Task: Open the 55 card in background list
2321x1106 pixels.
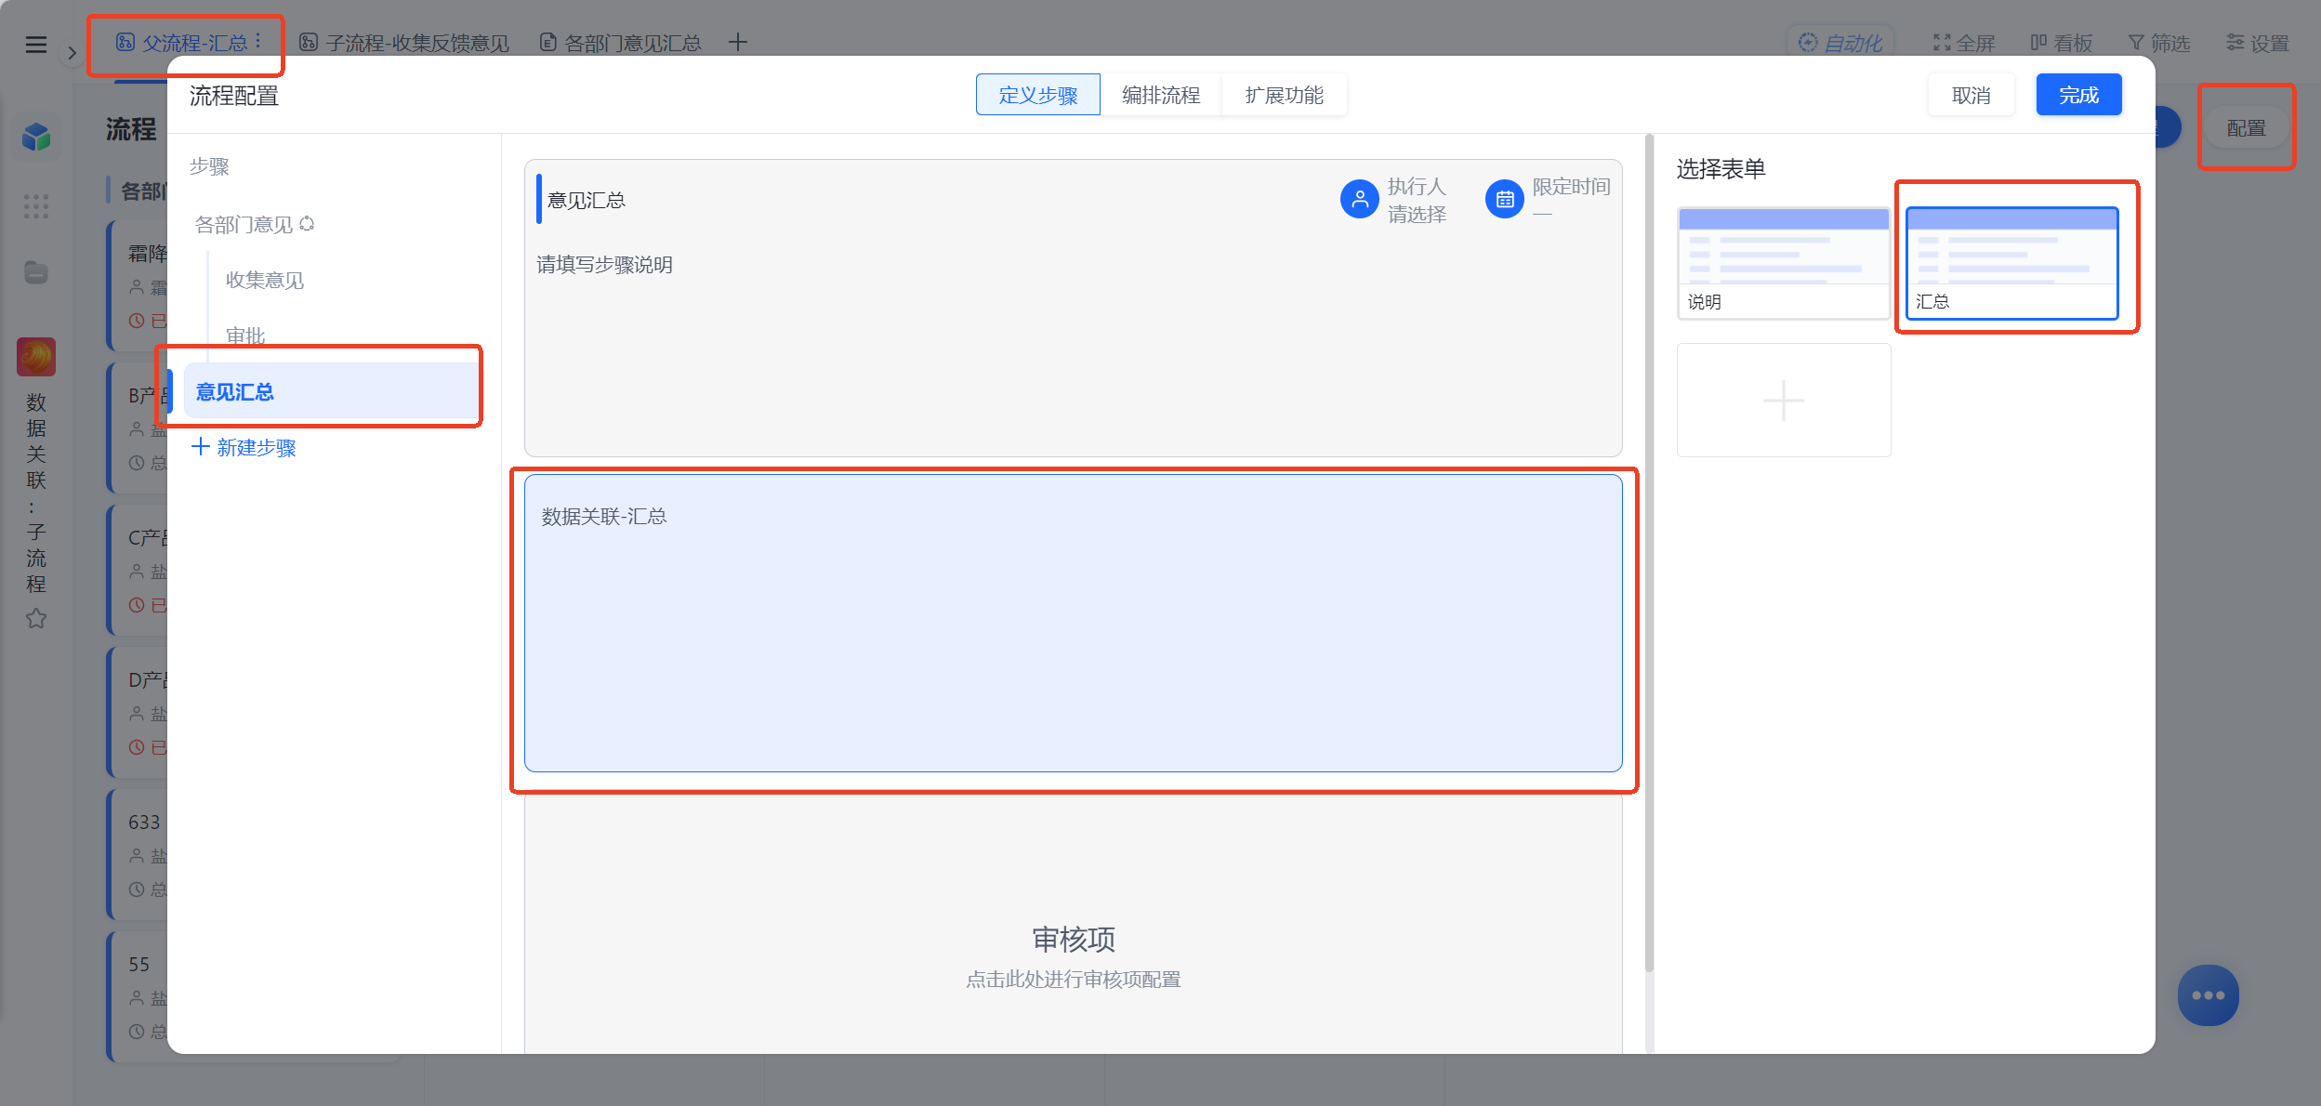Action: (138, 996)
